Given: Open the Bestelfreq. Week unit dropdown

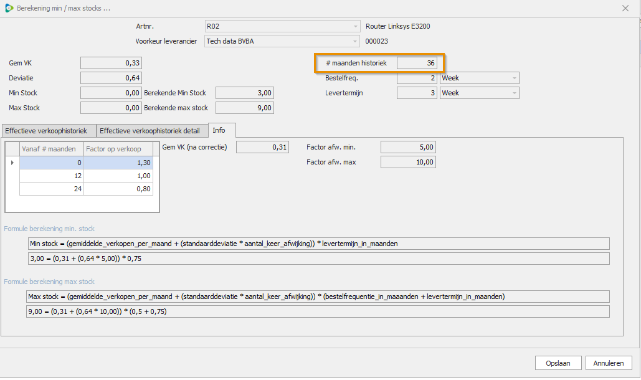Looking at the screenshot, I should [515, 78].
